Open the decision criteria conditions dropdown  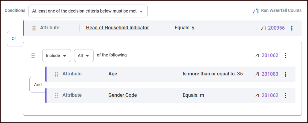click(x=88, y=11)
